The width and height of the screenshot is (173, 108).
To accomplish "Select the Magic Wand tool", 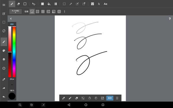I will (71, 4).
